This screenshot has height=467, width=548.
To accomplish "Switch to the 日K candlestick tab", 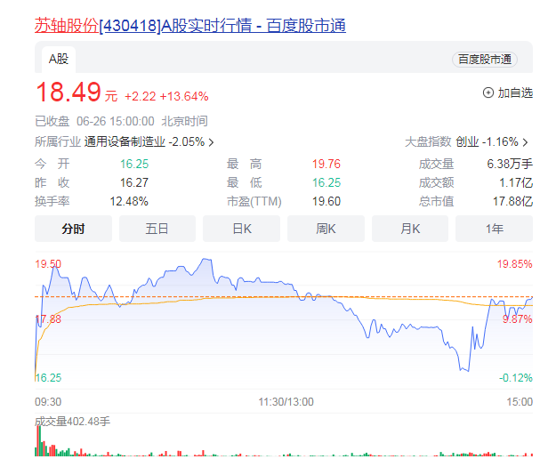I will tap(242, 229).
